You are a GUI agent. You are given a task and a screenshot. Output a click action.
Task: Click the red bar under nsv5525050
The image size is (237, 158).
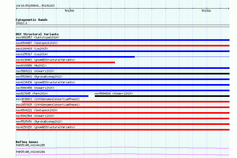pyautogui.click(x=123, y=124)
